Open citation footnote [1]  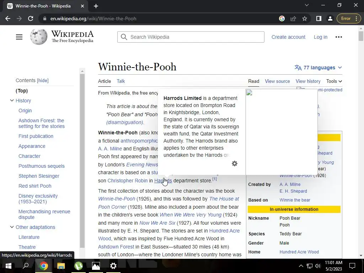[214, 179]
